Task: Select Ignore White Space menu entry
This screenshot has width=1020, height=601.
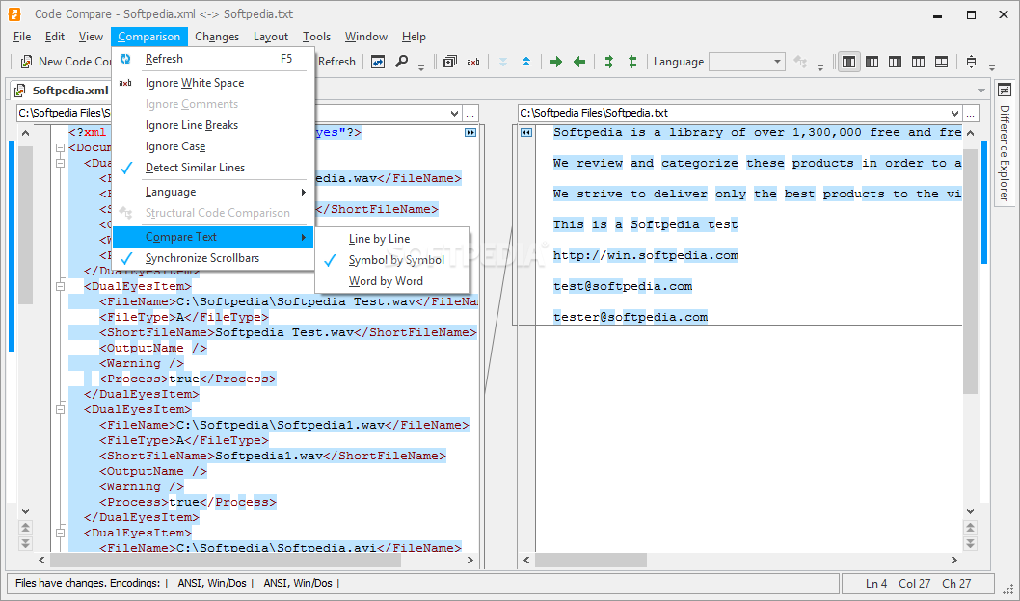Action: click(213, 83)
